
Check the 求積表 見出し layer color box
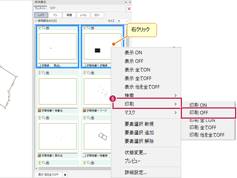(x=39, y=65)
